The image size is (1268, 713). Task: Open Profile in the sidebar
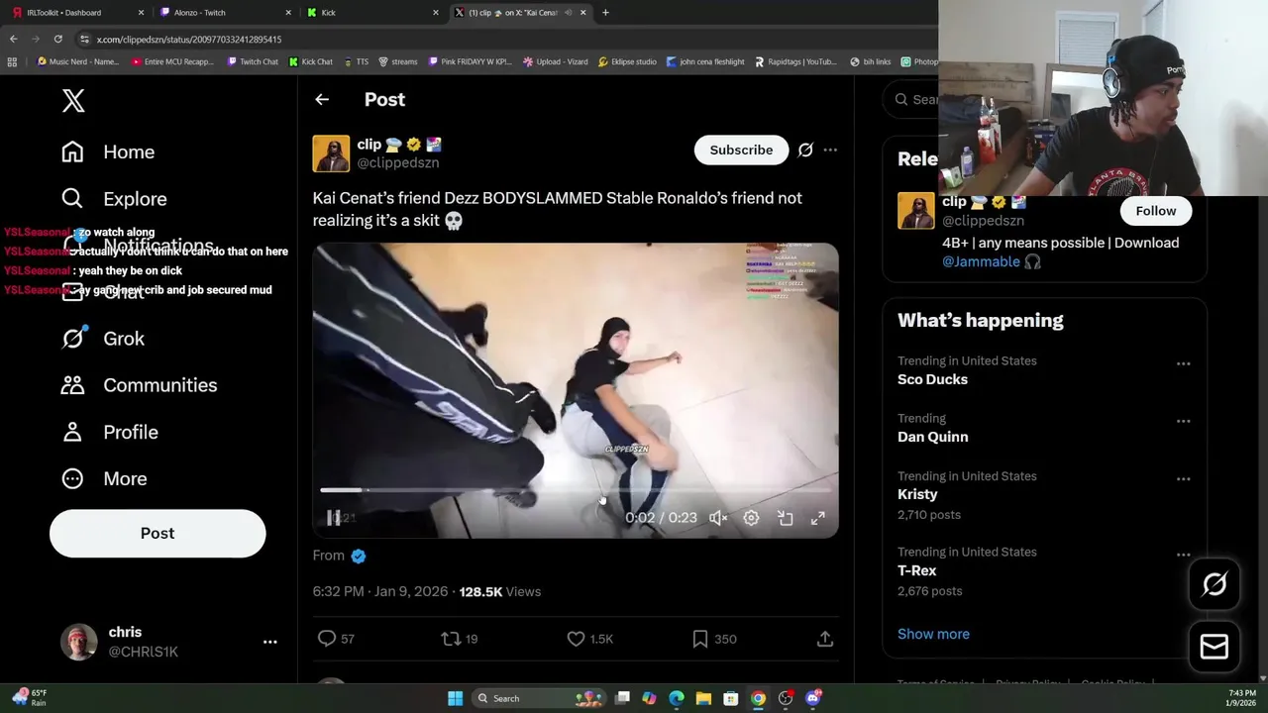(x=110, y=432)
